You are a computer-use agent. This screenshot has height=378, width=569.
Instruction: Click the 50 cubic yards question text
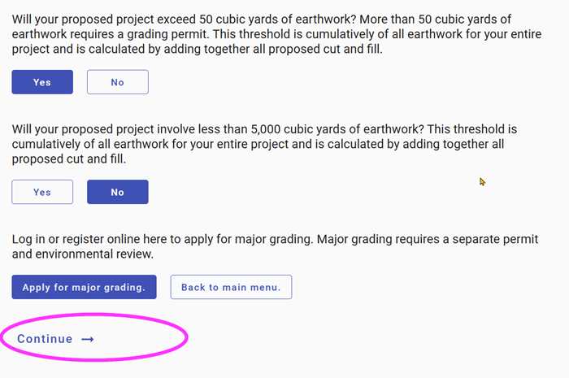(x=163, y=18)
